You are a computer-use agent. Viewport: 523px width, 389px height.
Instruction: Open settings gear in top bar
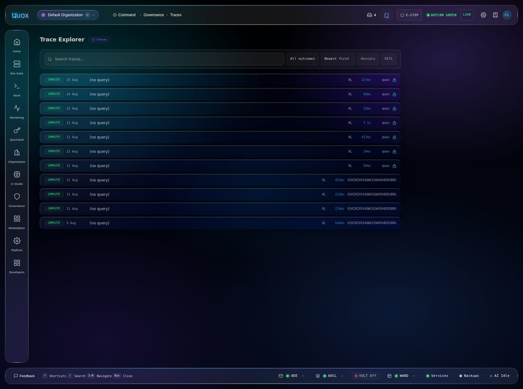click(483, 15)
